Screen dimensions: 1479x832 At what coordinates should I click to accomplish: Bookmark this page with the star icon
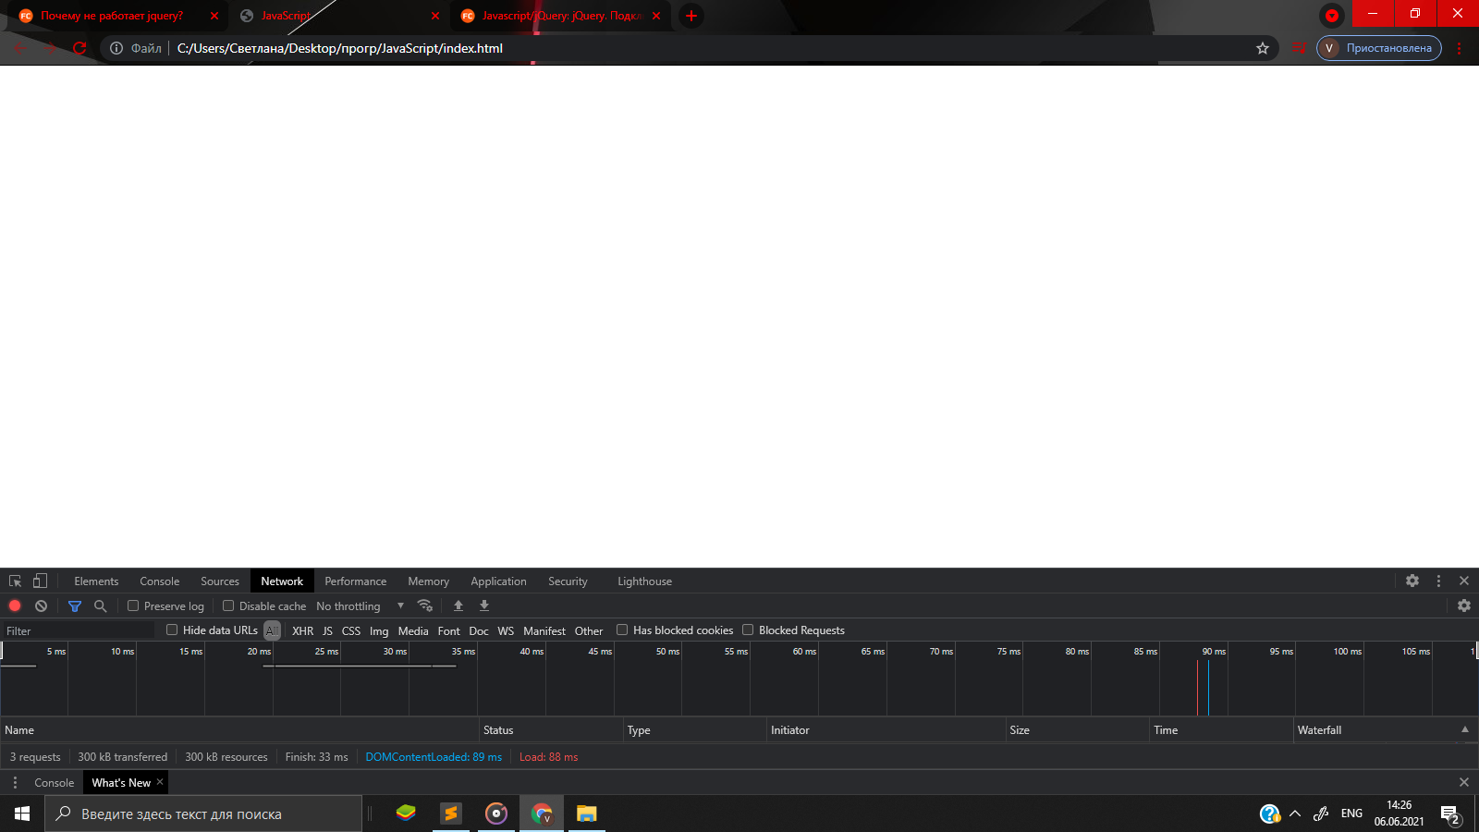pos(1263,48)
